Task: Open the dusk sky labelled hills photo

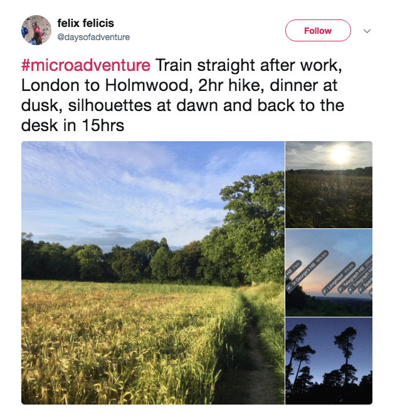Action: [x=329, y=272]
